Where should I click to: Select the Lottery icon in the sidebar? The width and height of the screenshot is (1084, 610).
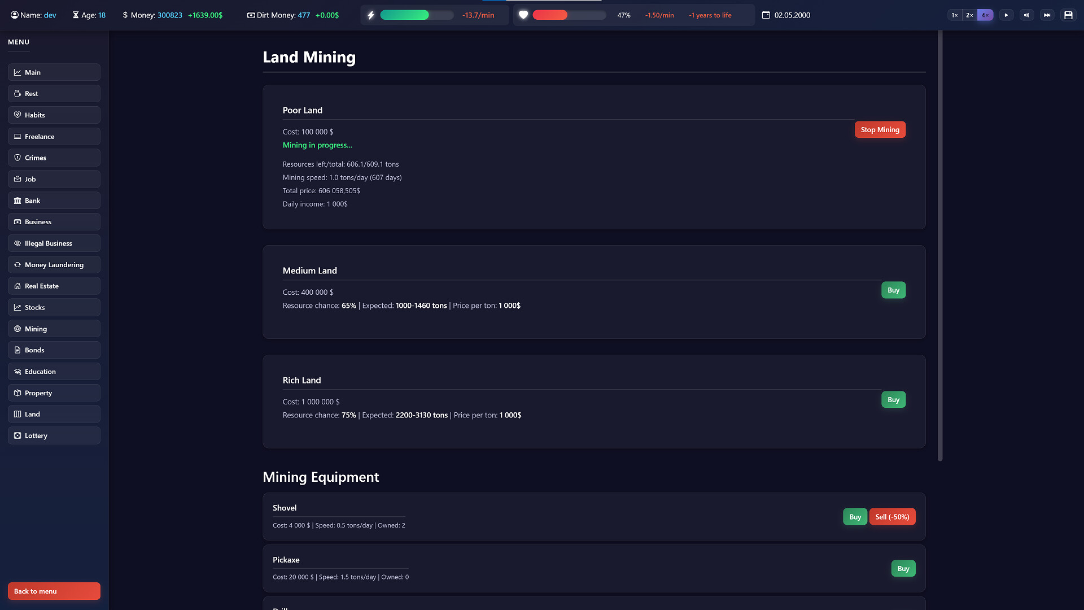tap(17, 435)
